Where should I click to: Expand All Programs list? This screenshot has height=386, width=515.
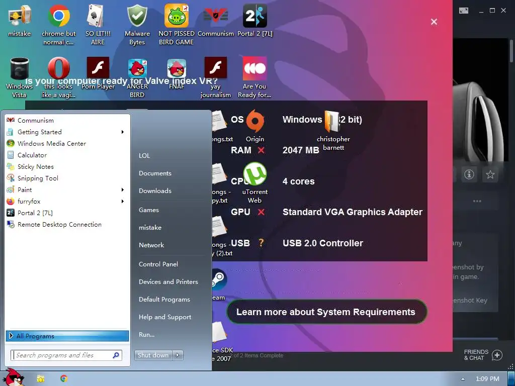coord(67,336)
